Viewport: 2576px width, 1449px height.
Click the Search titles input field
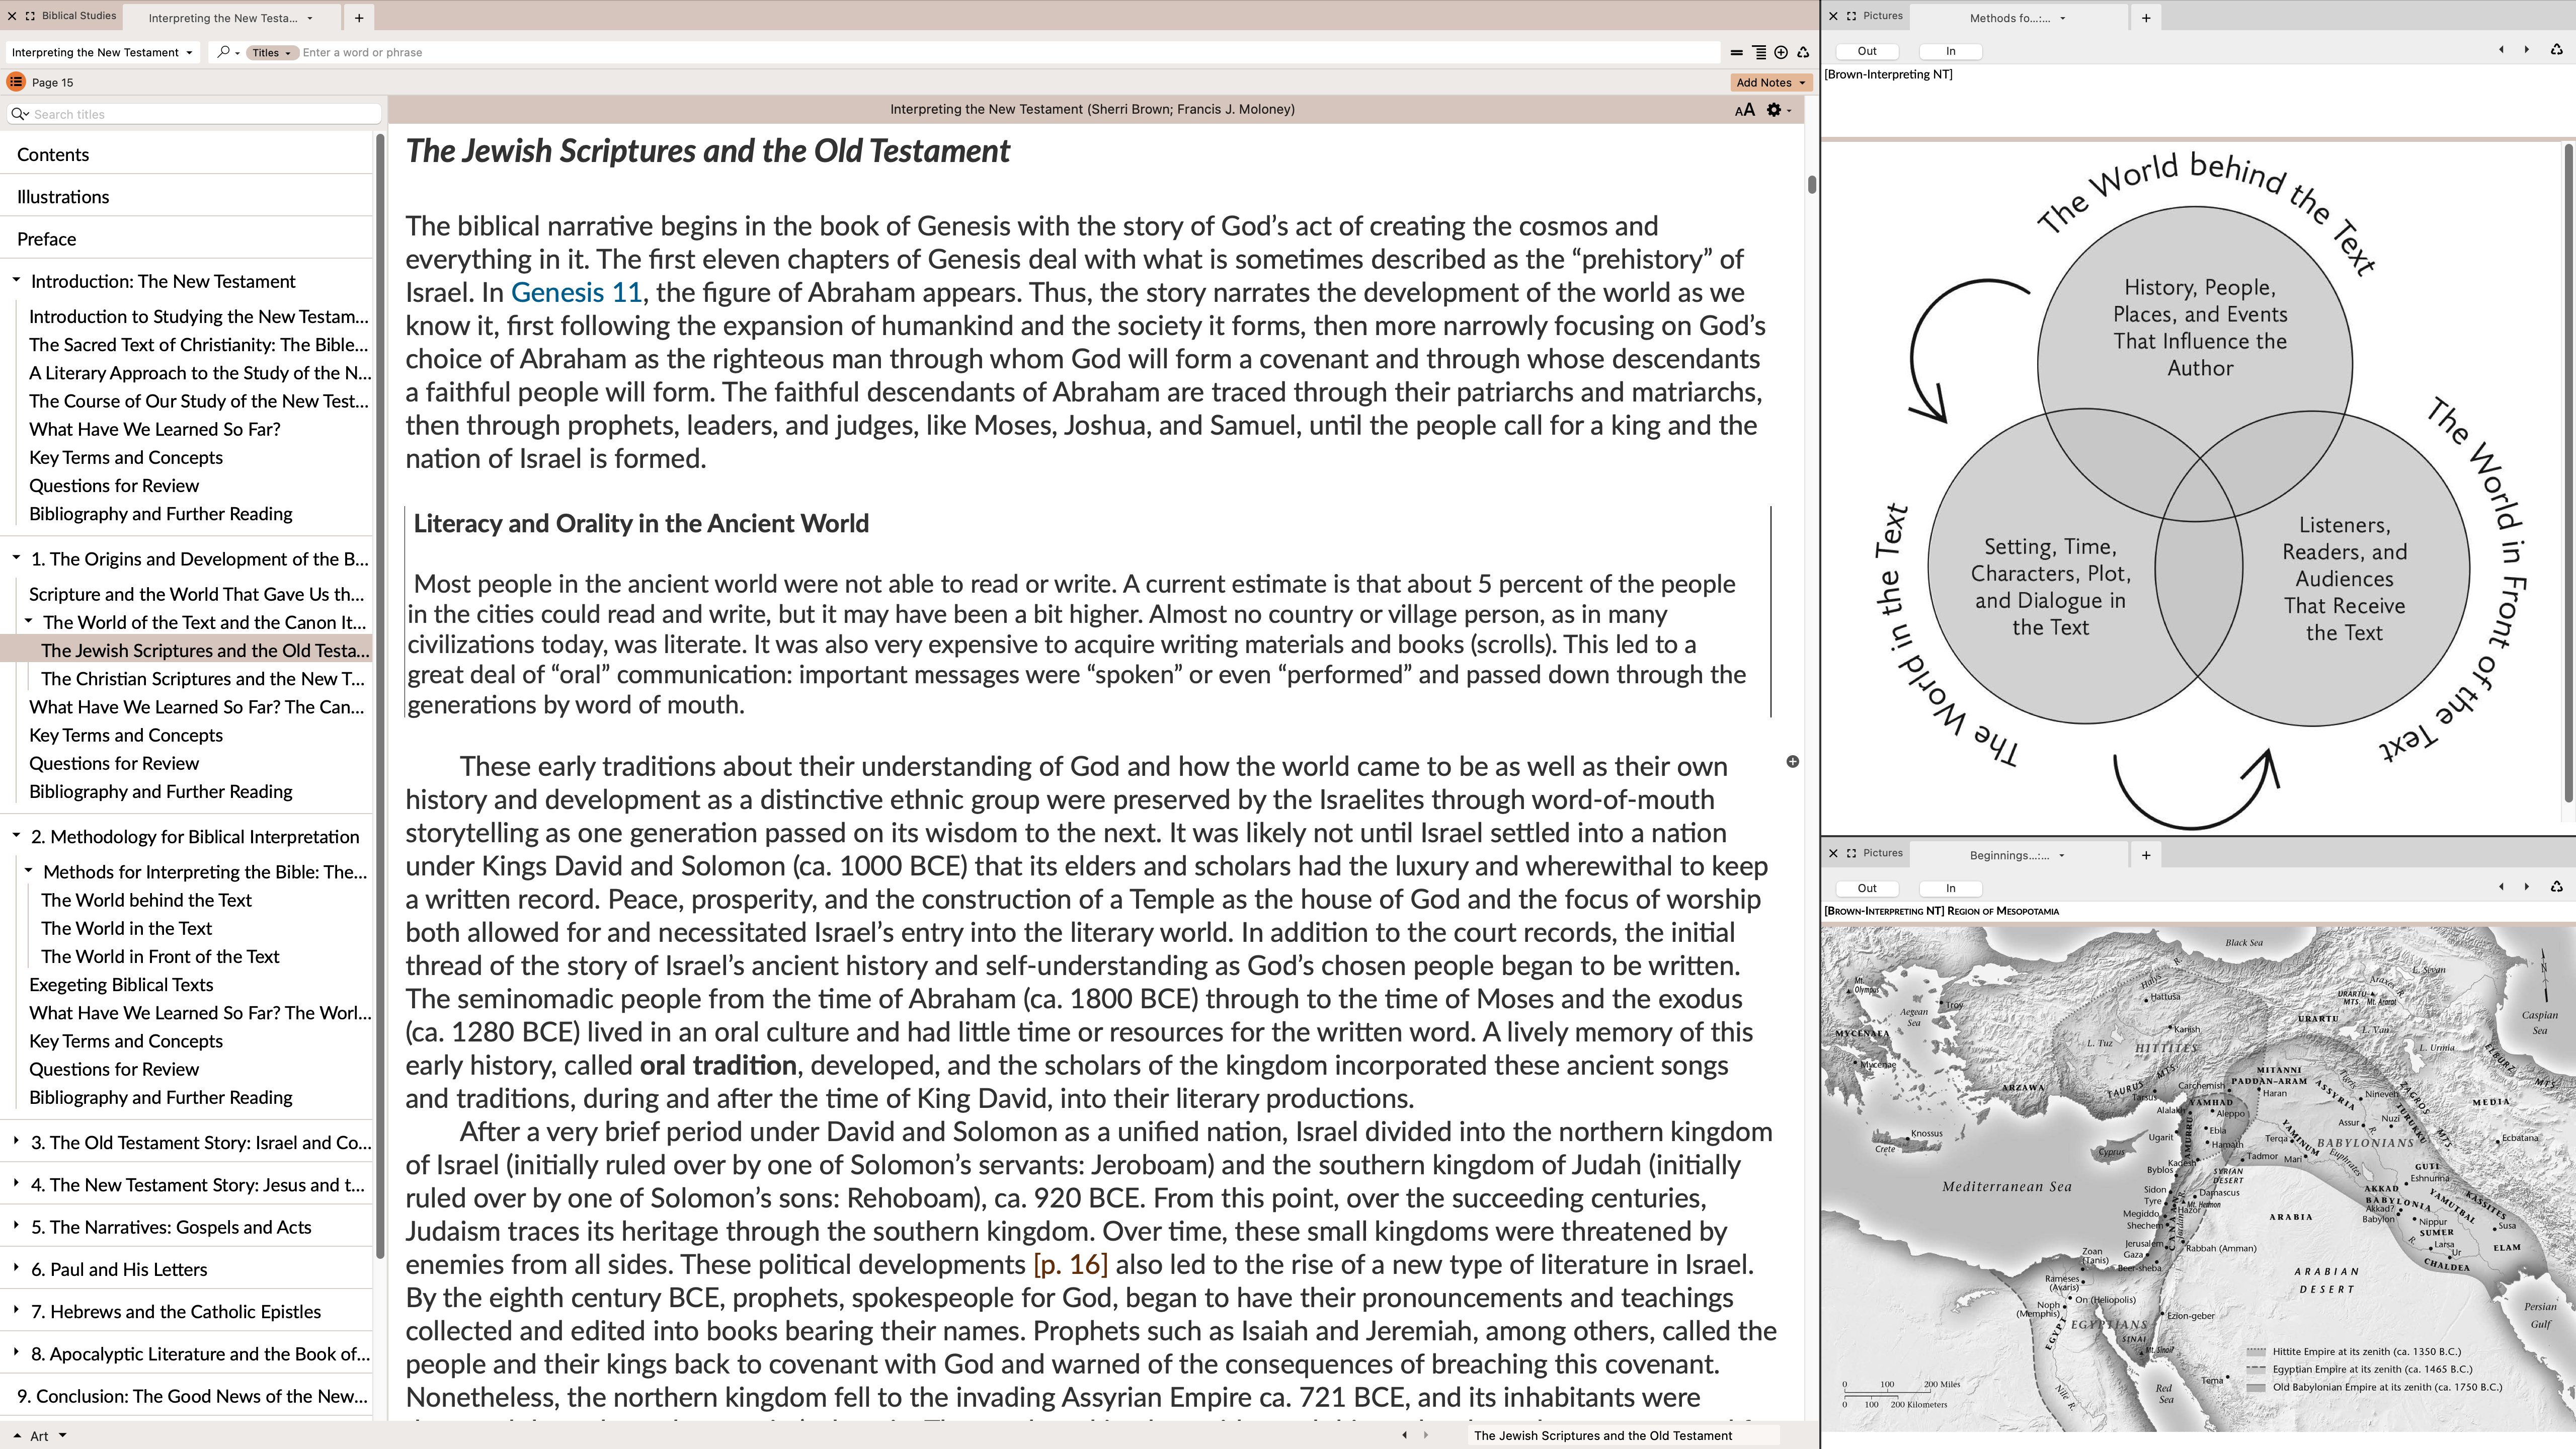pos(195,114)
